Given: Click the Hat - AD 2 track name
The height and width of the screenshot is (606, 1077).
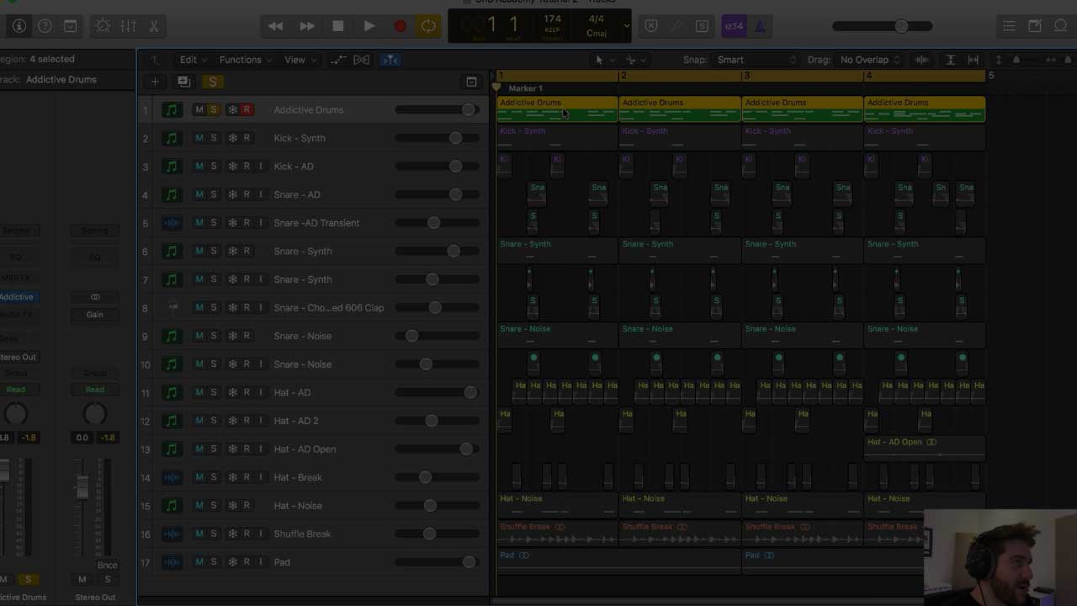Looking at the screenshot, I should pos(296,421).
